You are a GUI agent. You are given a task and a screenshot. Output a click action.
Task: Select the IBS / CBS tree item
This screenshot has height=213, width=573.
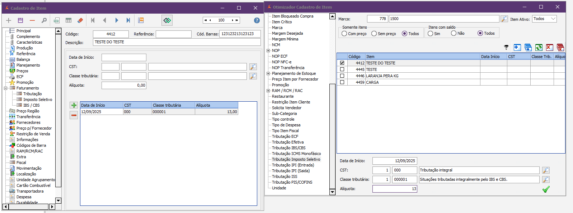tap(31, 105)
